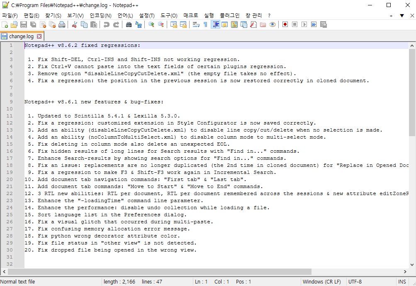The width and height of the screenshot is (416, 286).
Task: Click the vertical scrollbar up arrow
Action: click(412, 46)
